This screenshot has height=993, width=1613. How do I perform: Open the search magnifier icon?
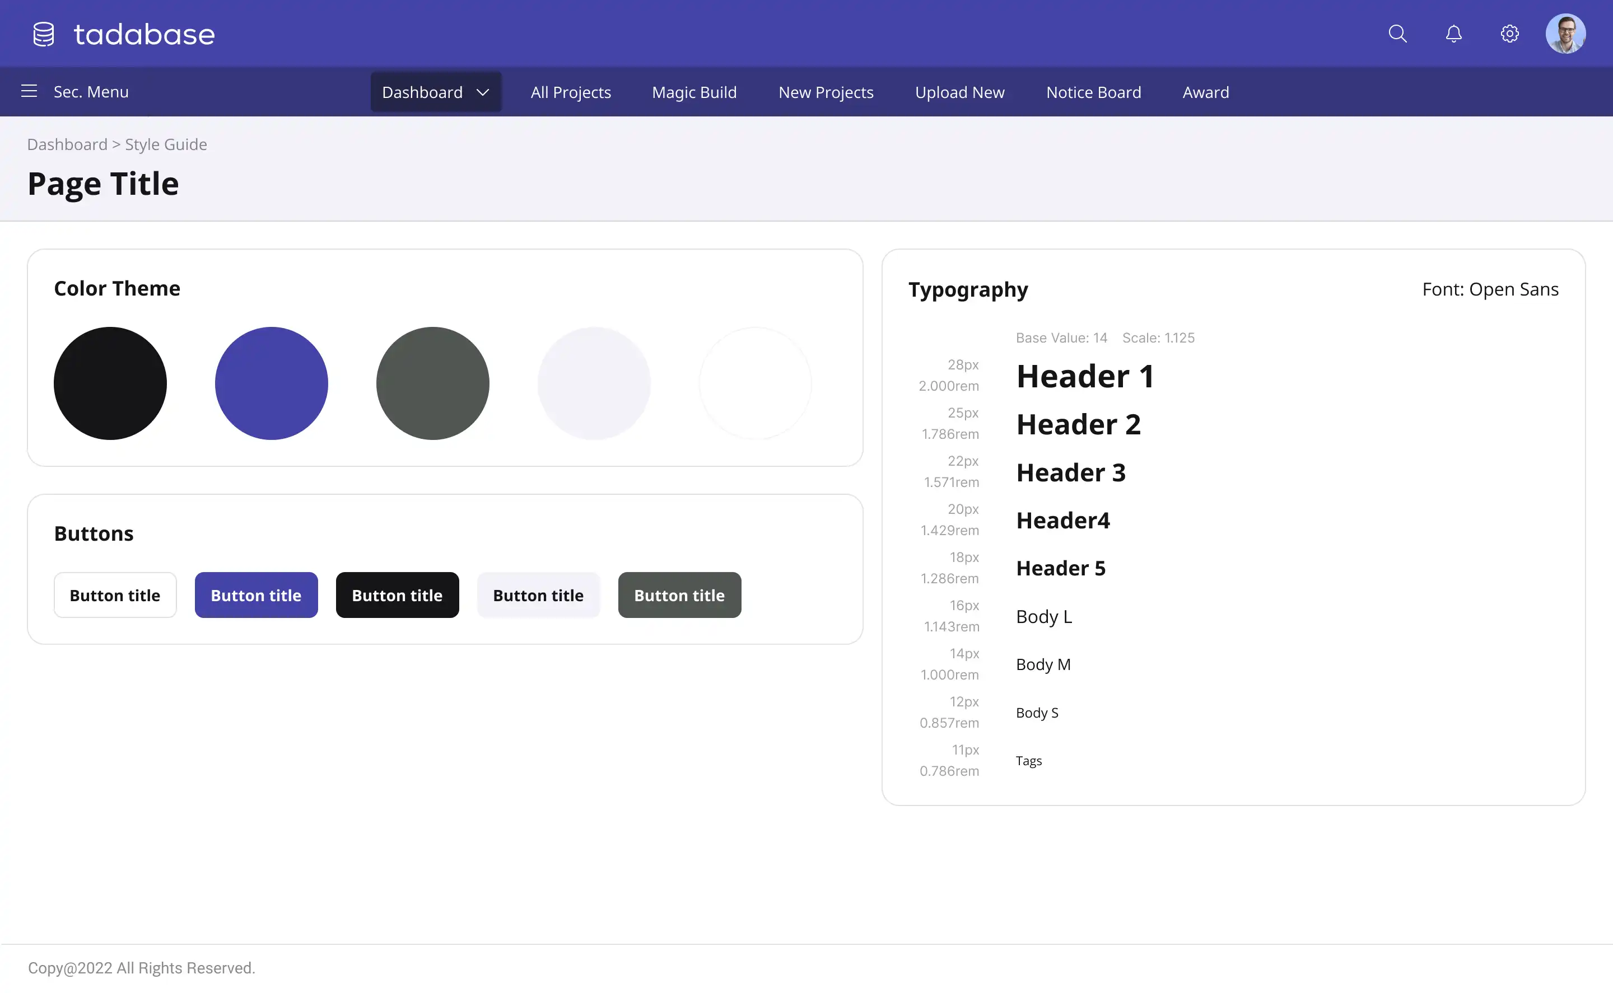click(x=1397, y=34)
